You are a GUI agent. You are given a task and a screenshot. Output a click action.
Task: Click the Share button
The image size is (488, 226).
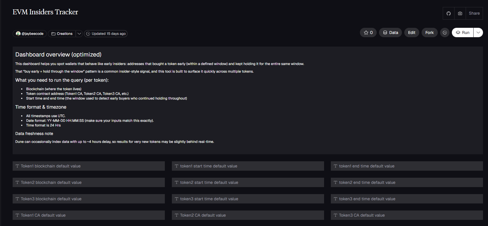point(474,13)
